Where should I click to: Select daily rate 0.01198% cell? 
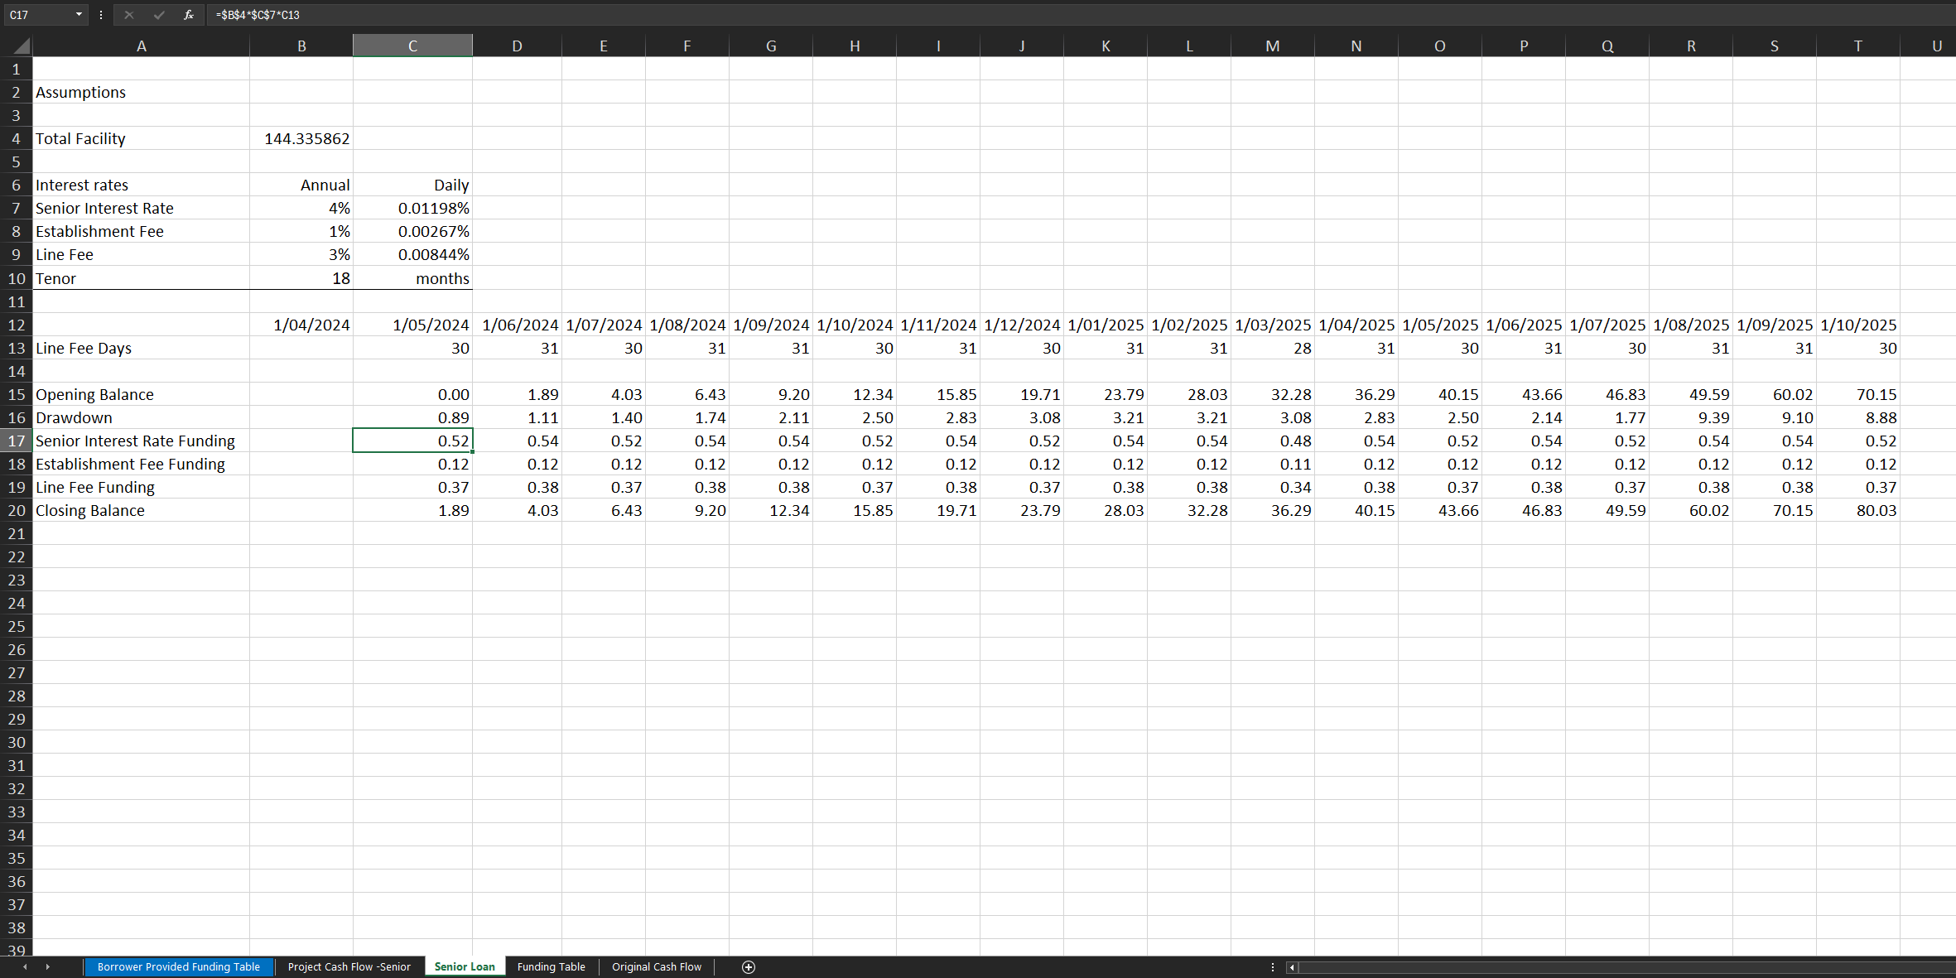(x=412, y=208)
